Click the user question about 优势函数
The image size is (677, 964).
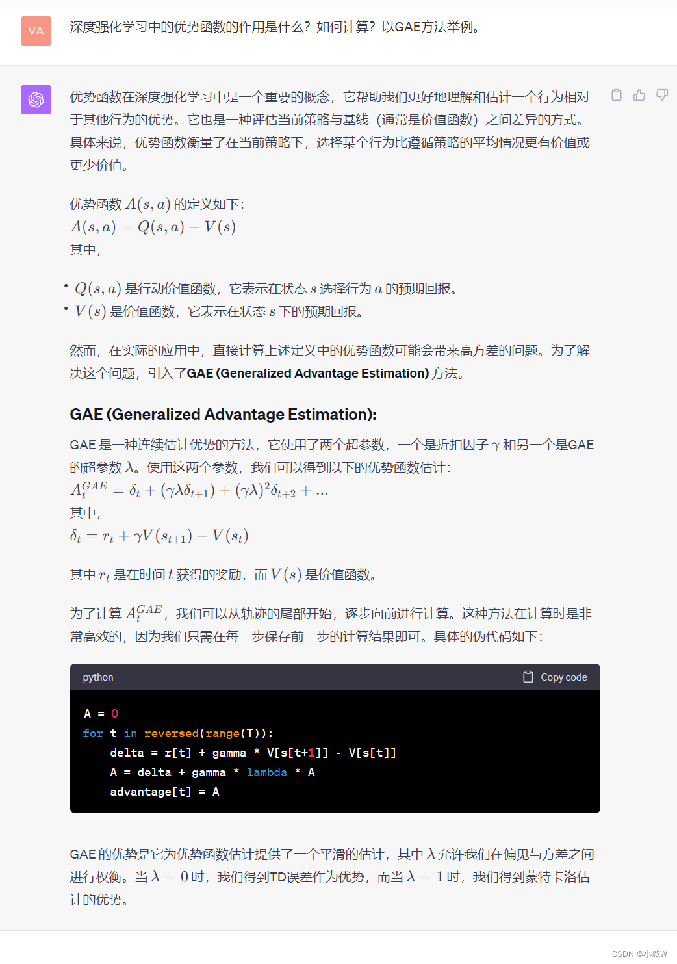[274, 27]
